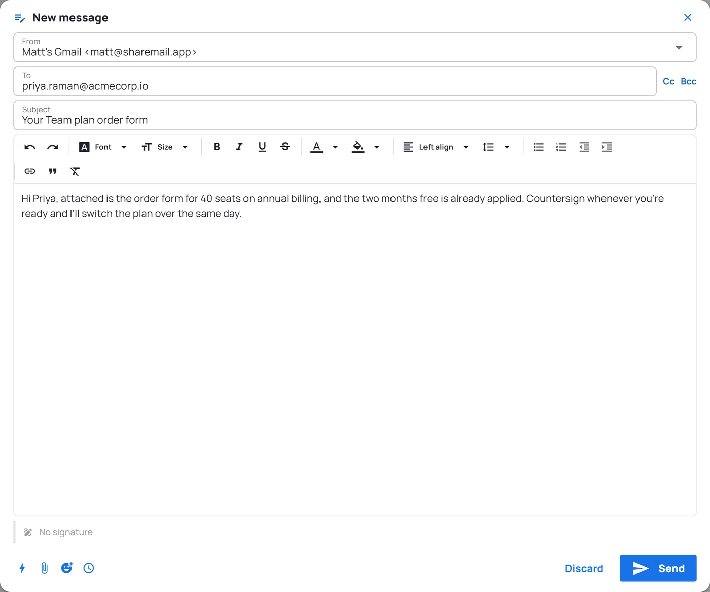The width and height of the screenshot is (710, 592).
Task: Schedule send with clock icon
Action: [x=89, y=568]
